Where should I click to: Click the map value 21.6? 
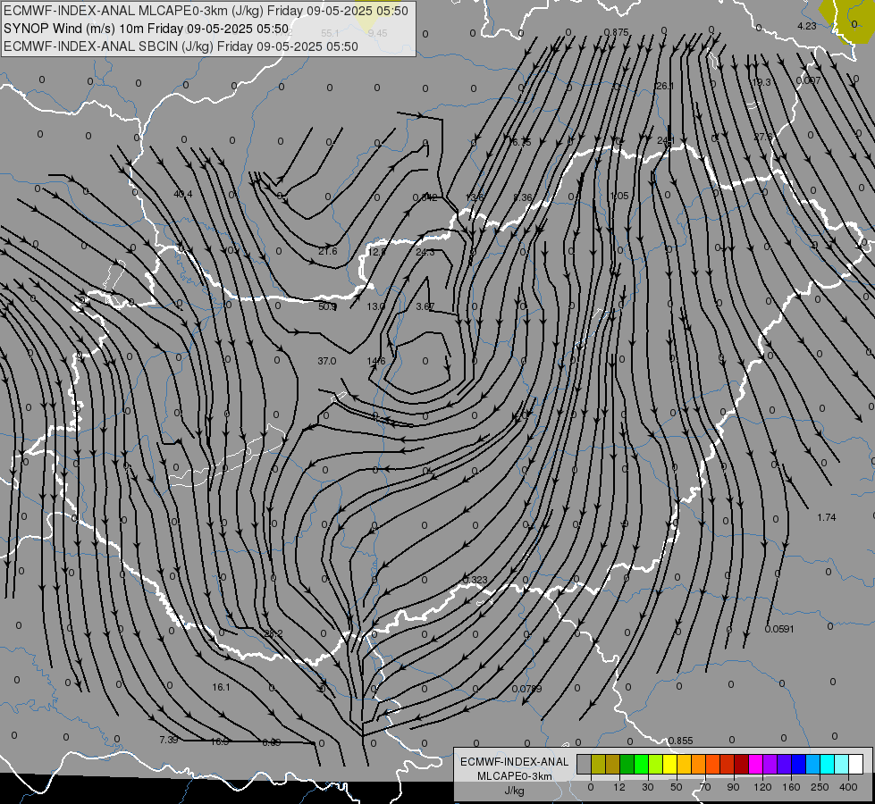point(328,251)
